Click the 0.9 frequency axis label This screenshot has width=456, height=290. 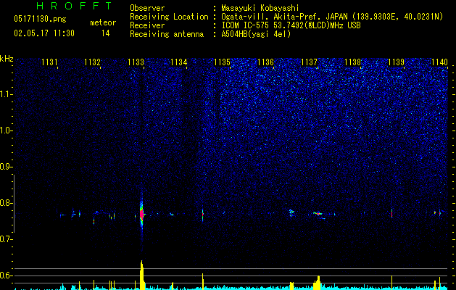[6, 167]
